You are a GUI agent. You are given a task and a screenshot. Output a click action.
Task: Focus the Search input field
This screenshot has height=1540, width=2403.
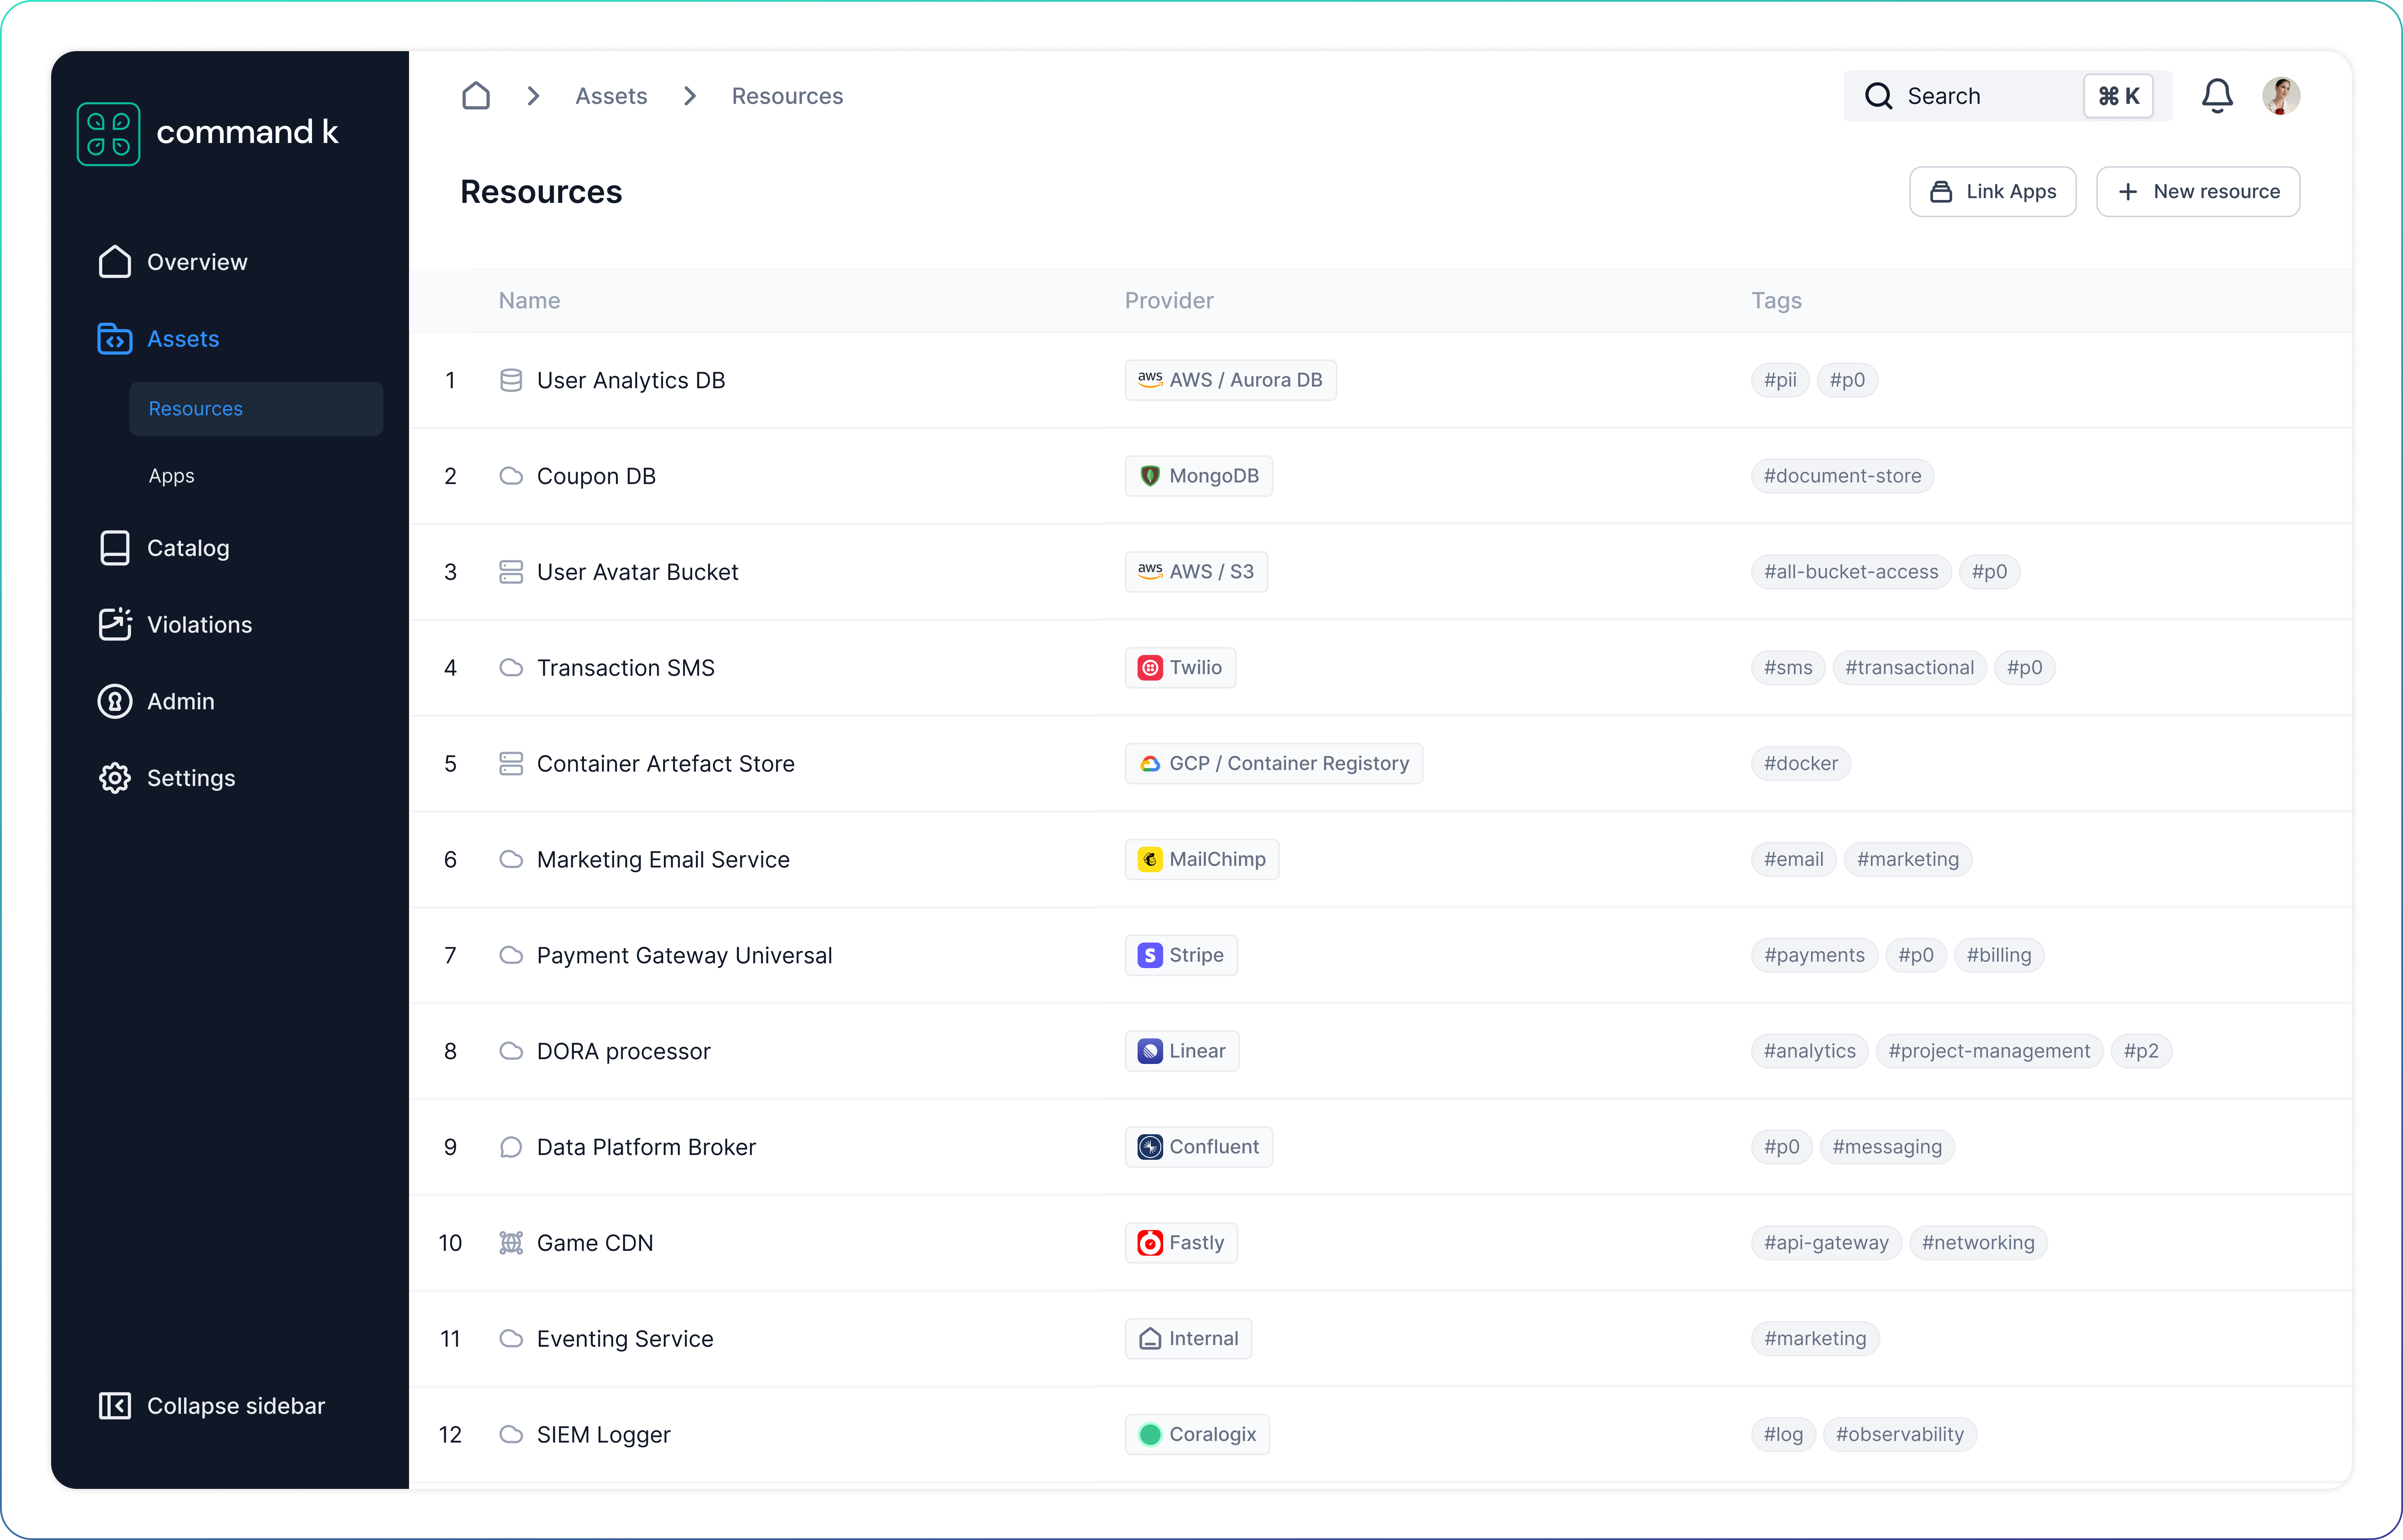coord(2007,96)
